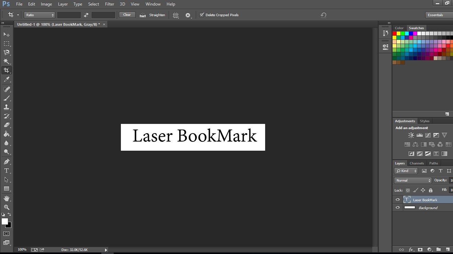
Task: Toggle the Delete Cropped Pixels checkbox
Action: (x=202, y=15)
